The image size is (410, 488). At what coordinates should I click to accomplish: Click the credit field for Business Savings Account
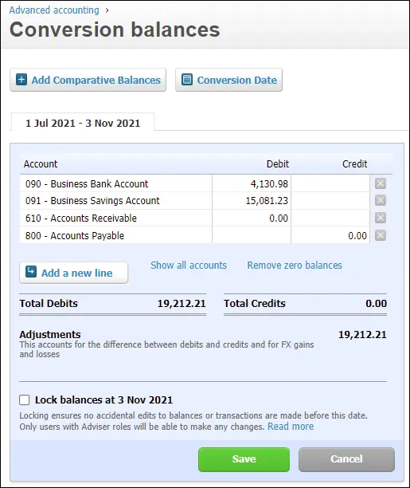click(330, 201)
